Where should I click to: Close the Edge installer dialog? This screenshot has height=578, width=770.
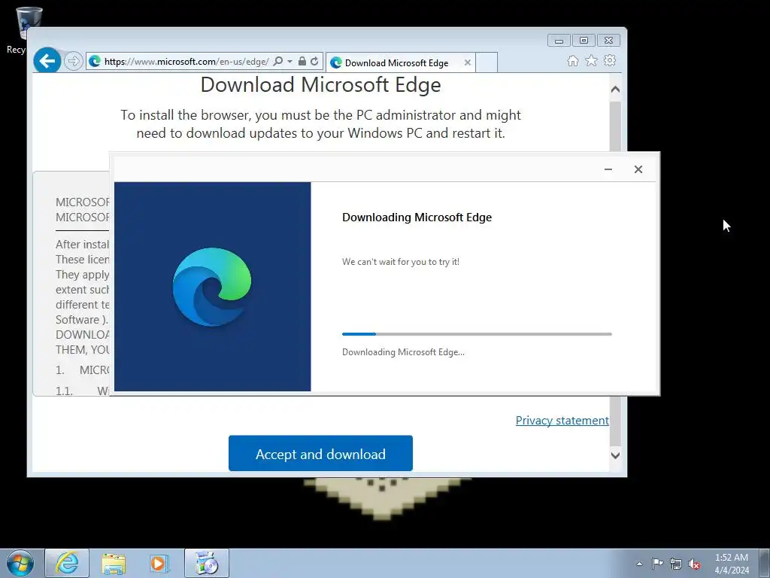click(638, 169)
